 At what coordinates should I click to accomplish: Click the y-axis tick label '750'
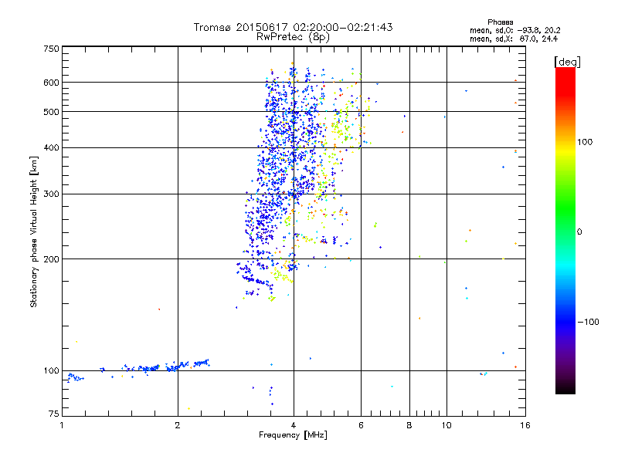[x=51, y=49]
